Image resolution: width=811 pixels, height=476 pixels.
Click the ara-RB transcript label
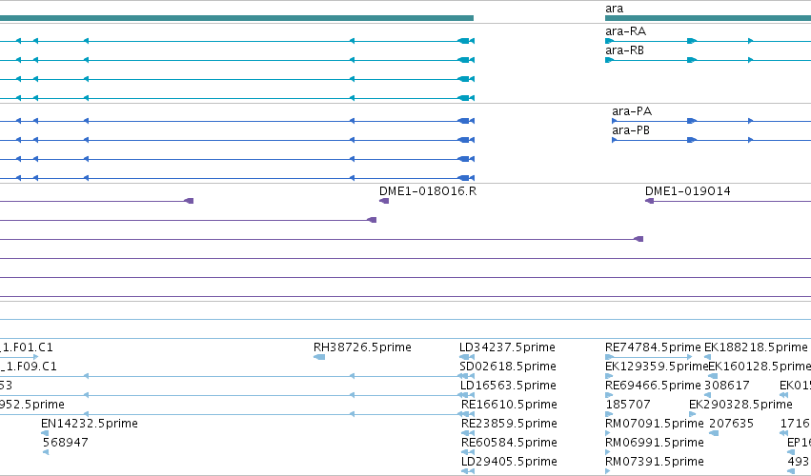tap(624, 50)
